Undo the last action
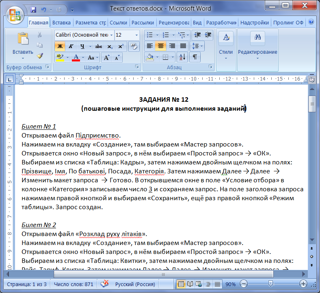This screenshot has width=320, height=293. point(43,10)
